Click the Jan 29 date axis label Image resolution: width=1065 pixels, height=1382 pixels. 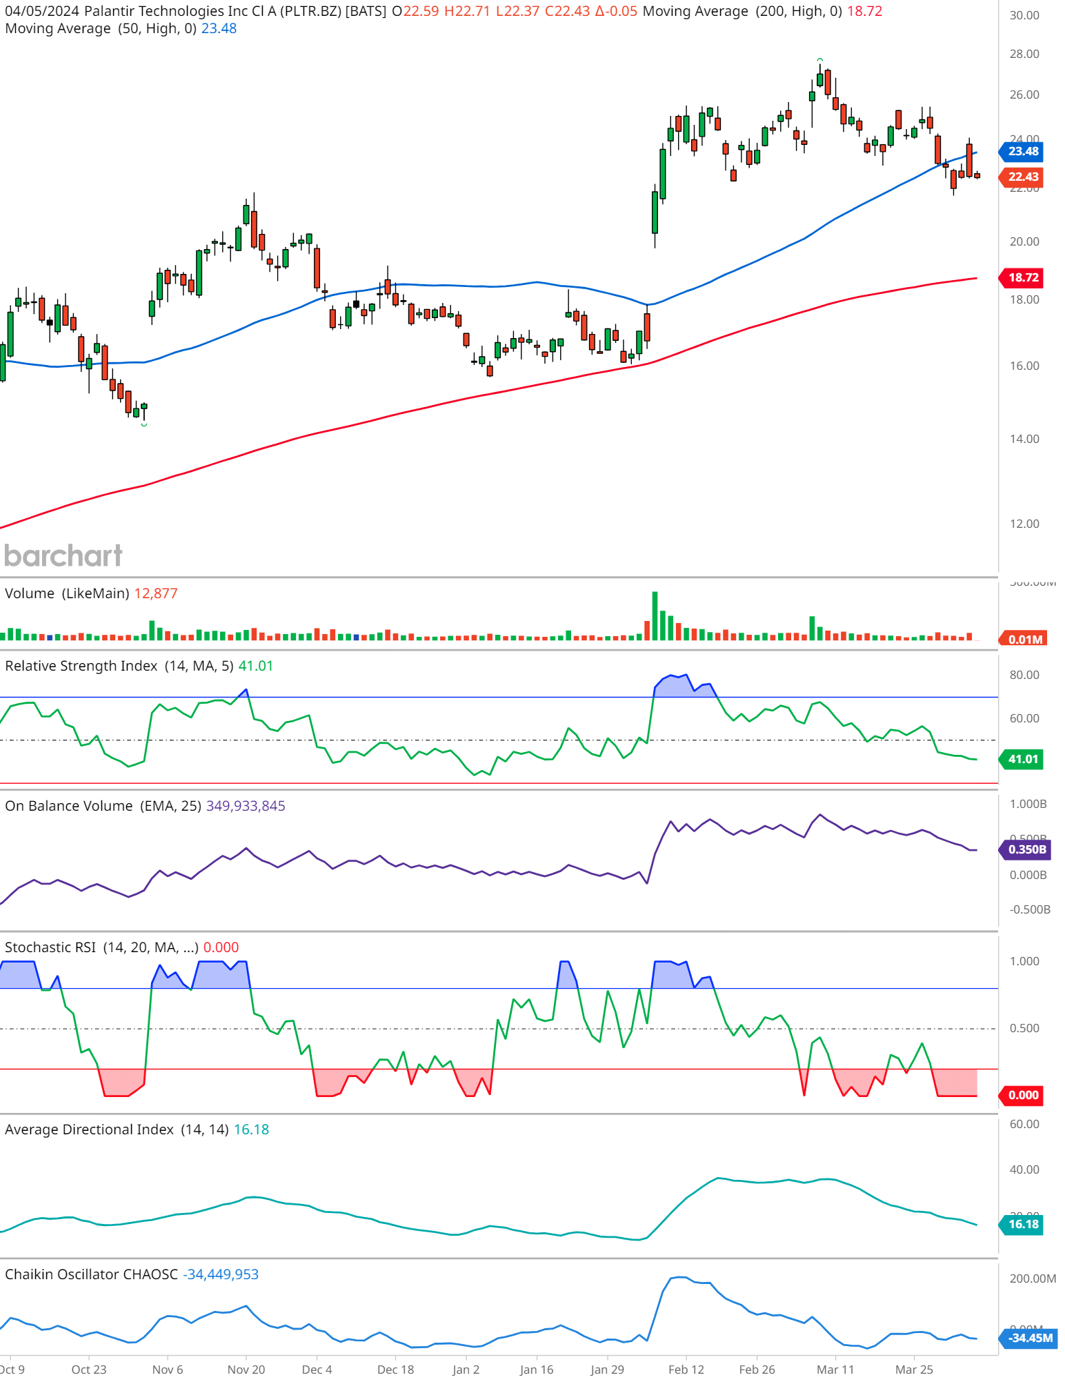[608, 1370]
